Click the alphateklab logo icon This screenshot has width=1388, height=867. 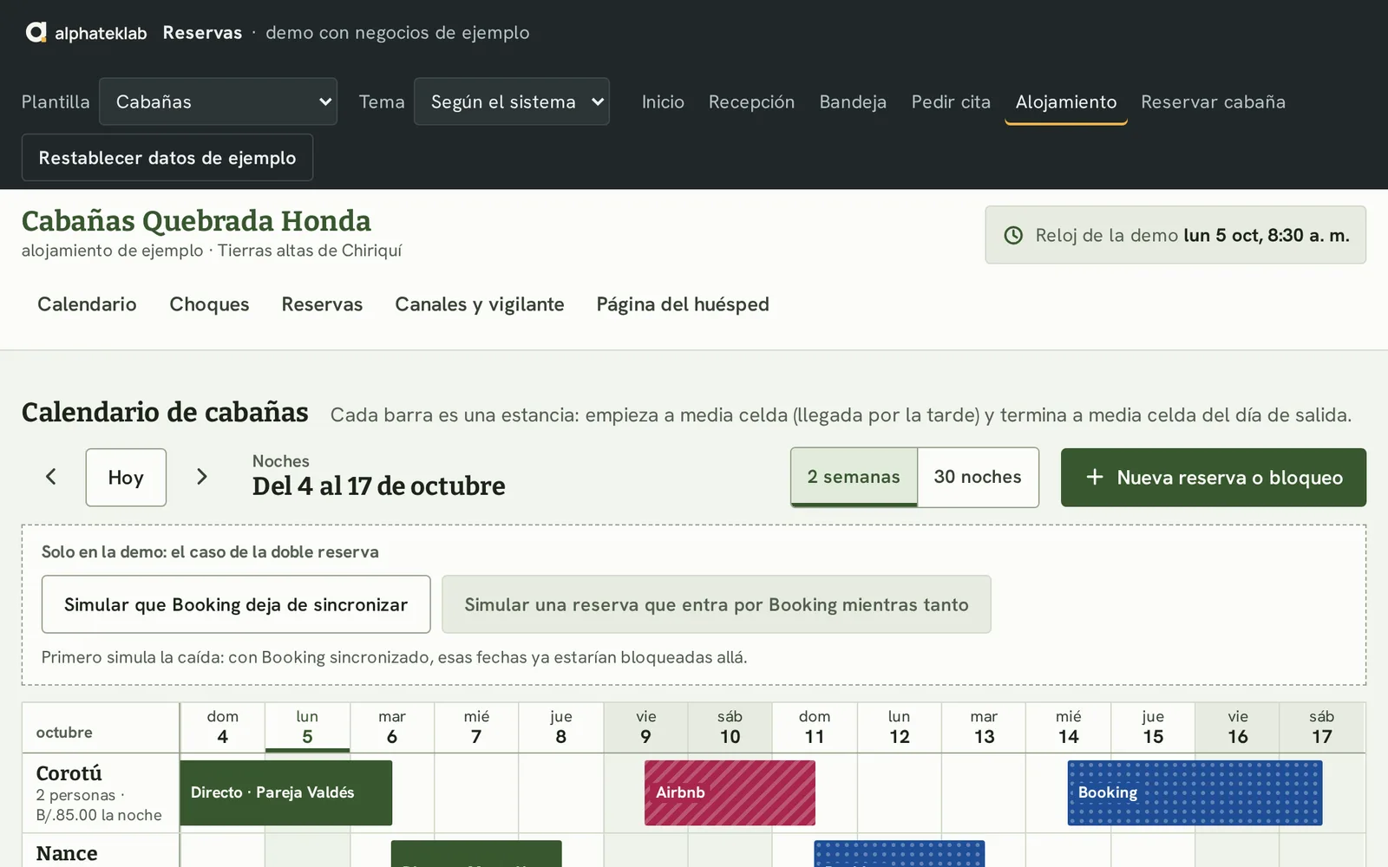(36, 33)
